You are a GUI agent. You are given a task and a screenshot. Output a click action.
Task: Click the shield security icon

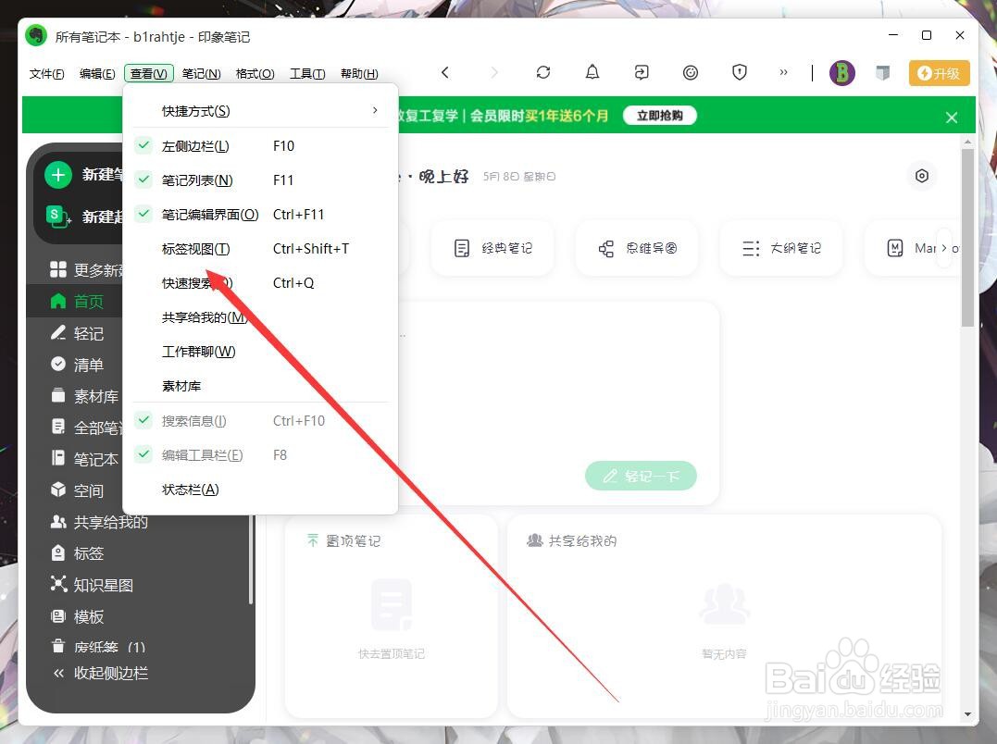click(x=740, y=72)
